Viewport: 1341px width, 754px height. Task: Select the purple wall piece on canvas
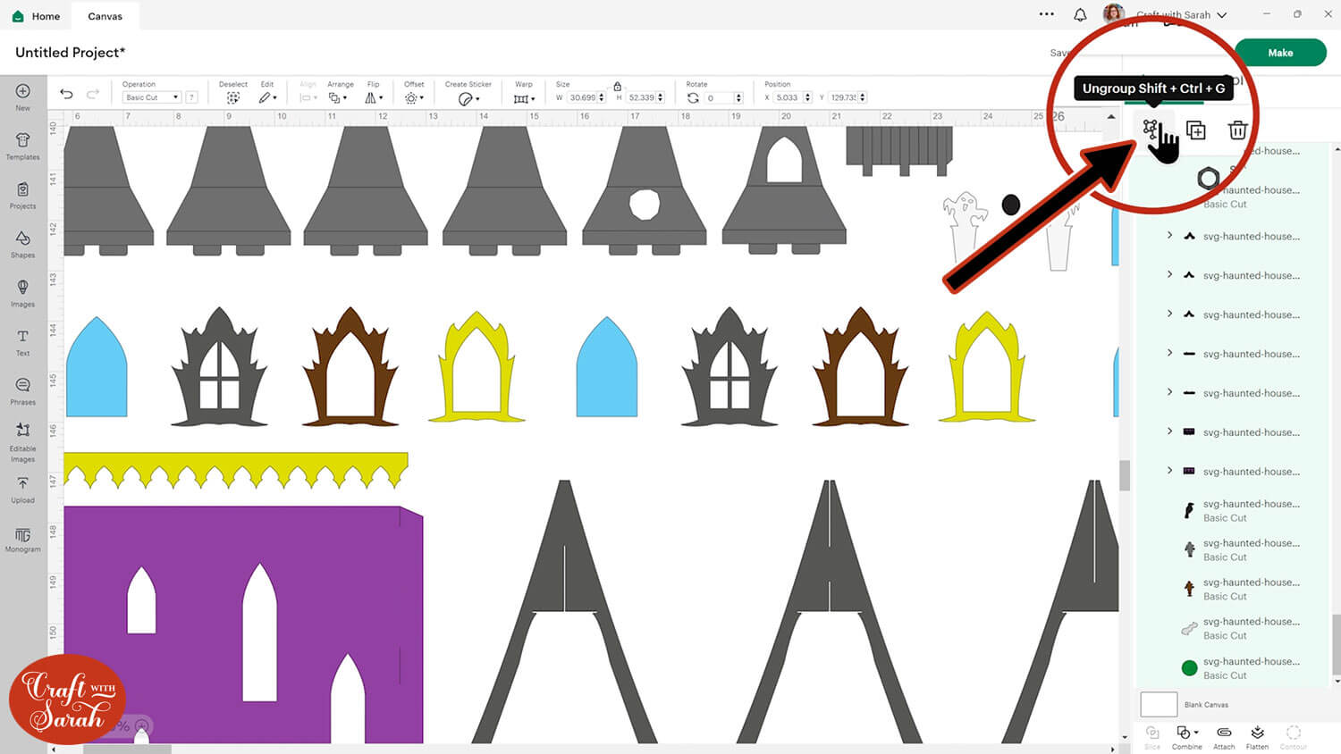pos(243,624)
